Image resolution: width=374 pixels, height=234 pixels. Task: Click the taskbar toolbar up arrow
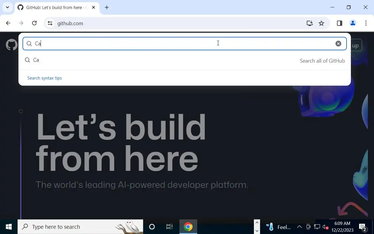coord(257,223)
